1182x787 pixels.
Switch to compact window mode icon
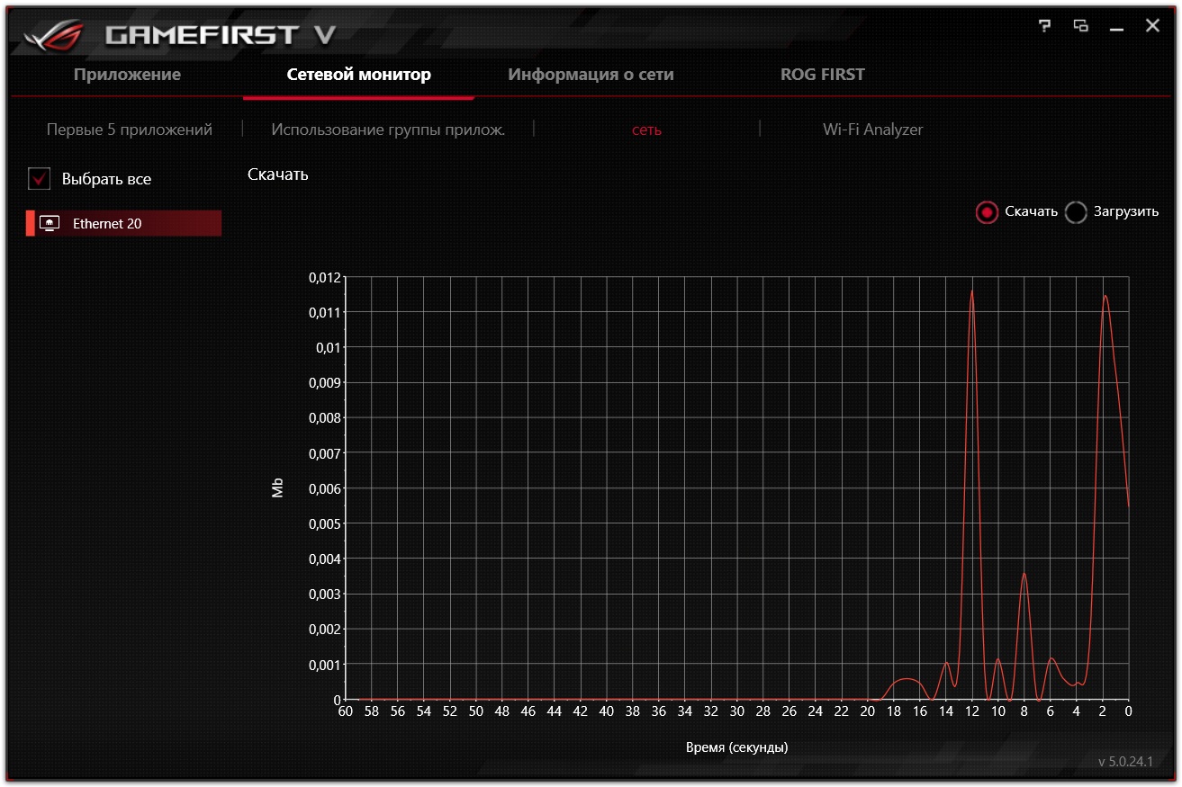pyautogui.click(x=1081, y=26)
